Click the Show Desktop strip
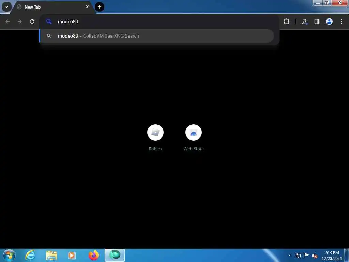The height and width of the screenshot is (262, 349). (x=347, y=256)
